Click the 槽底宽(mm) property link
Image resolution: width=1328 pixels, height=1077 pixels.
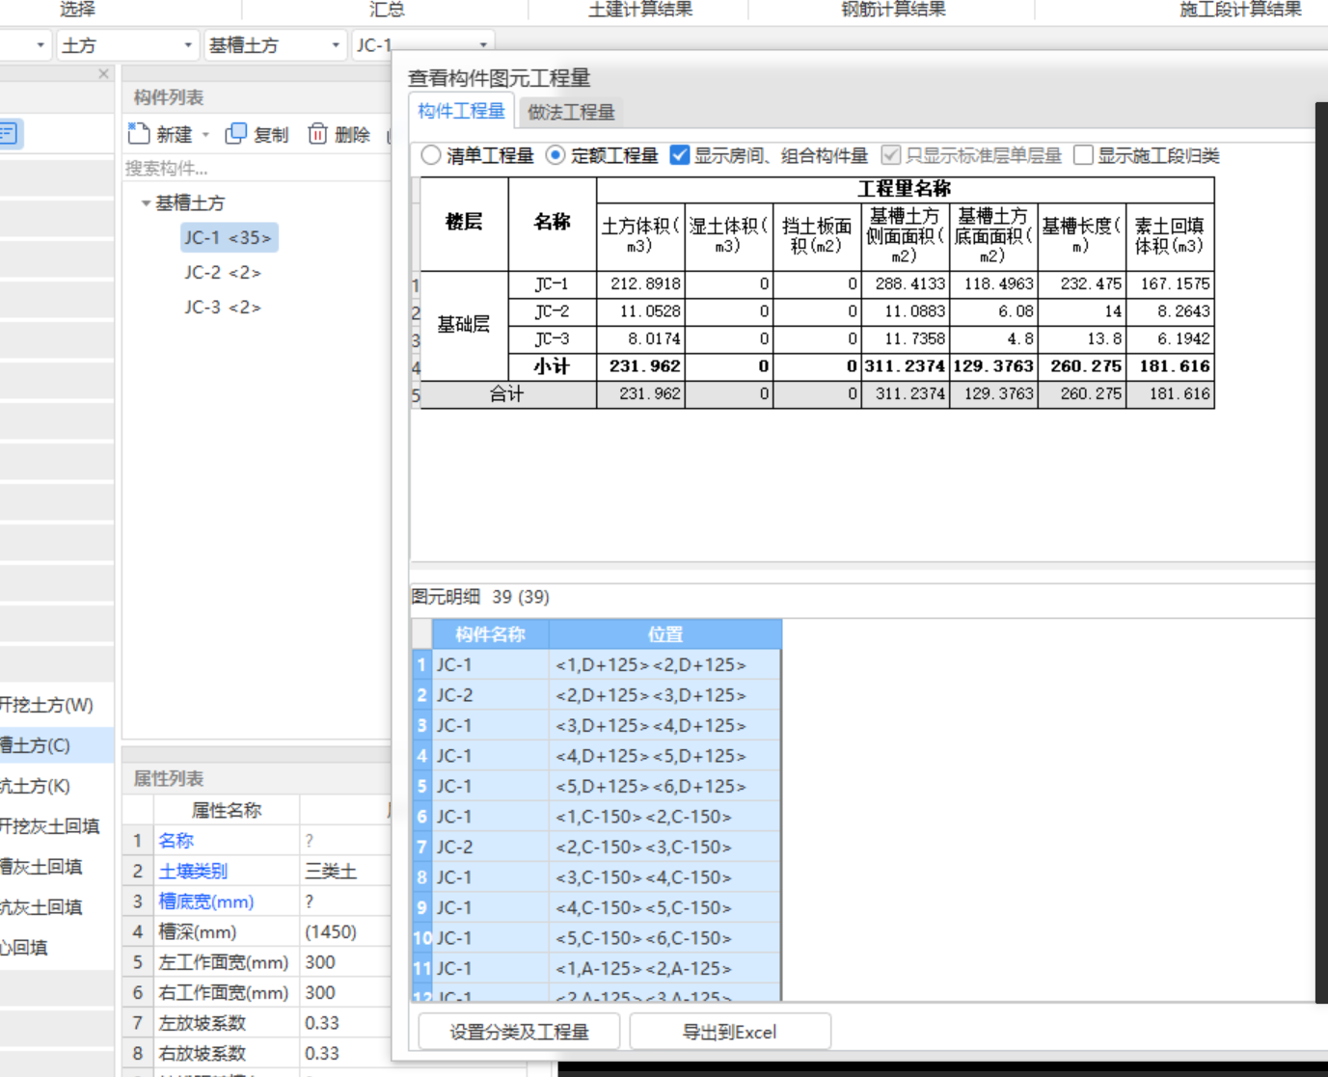click(x=206, y=902)
